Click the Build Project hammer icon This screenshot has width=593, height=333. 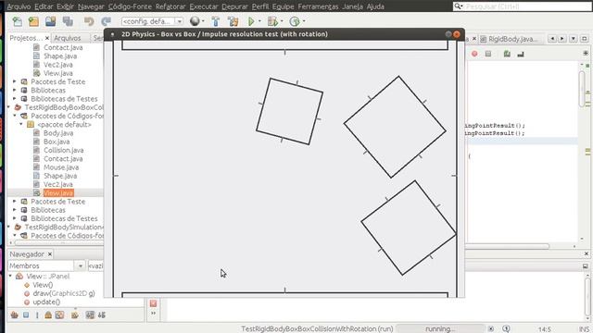(216, 21)
